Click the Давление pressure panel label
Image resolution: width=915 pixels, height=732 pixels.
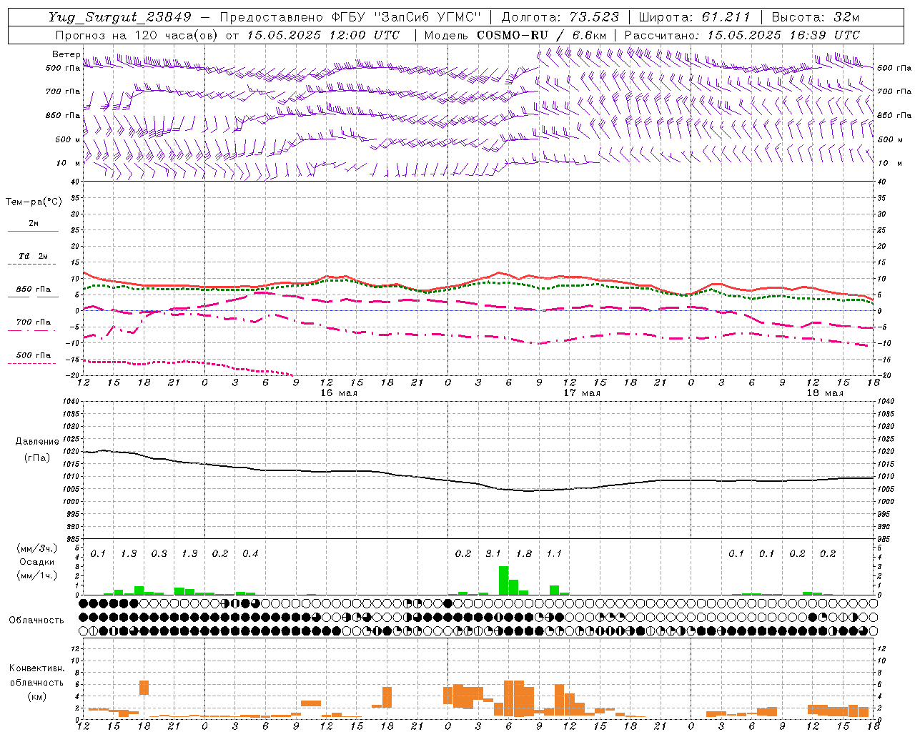coord(37,442)
